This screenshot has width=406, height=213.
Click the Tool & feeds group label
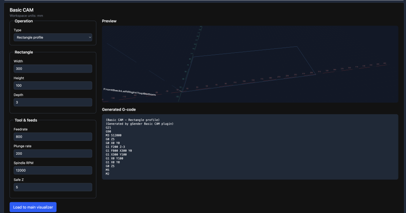[x=26, y=120]
